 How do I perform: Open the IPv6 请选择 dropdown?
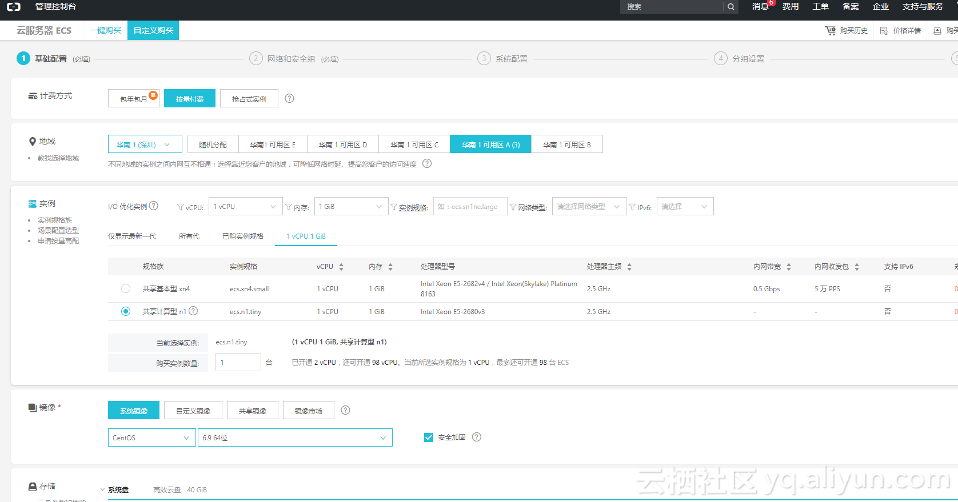(685, 206)
